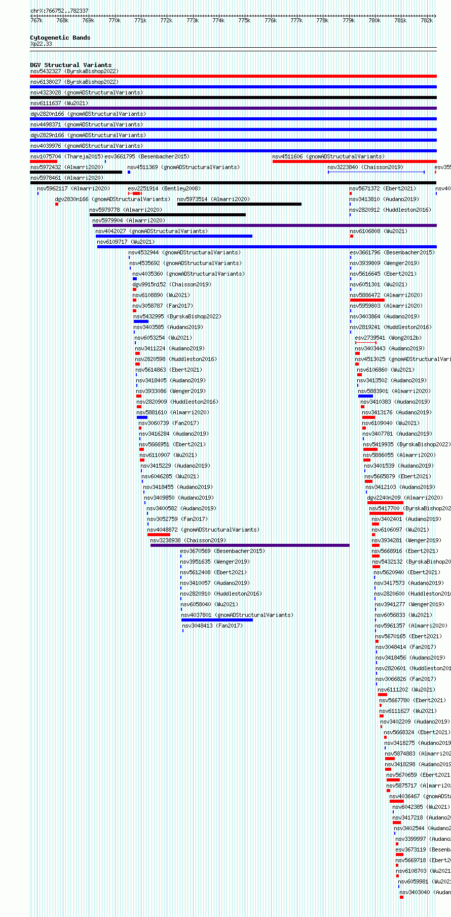Click the nsv5432327 (ByrskaBishop2022) variant label
The height and width of the screenshot is (917, 451).
point(74,71)
